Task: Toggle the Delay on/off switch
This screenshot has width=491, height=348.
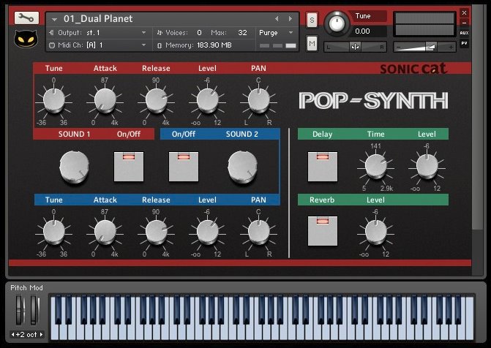Action: coord(323,167)
